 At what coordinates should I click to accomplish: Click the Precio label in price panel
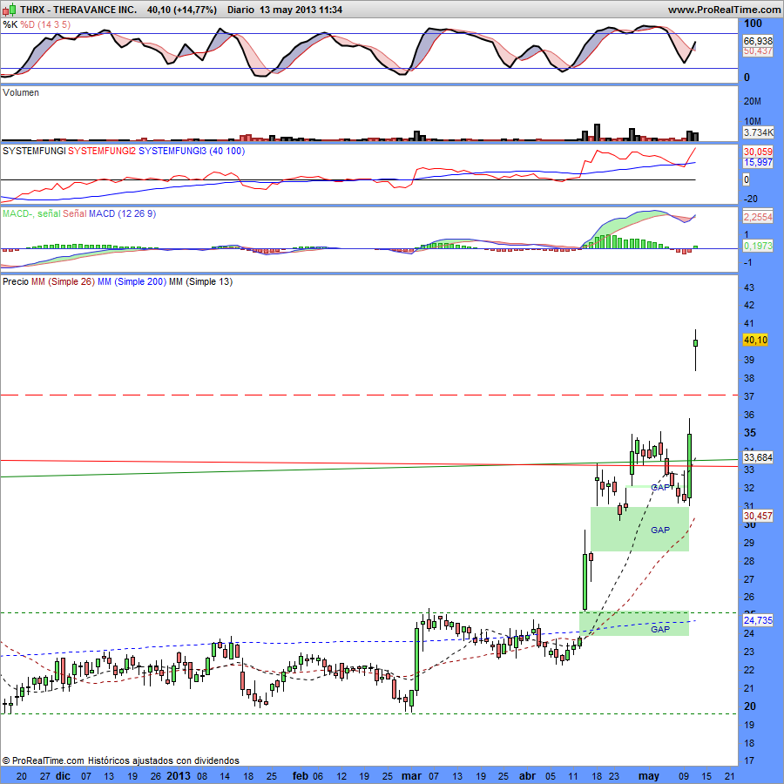tap(16, 281)
